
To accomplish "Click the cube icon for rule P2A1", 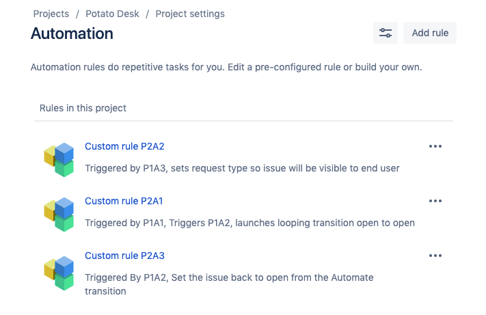I will [59, 215].
